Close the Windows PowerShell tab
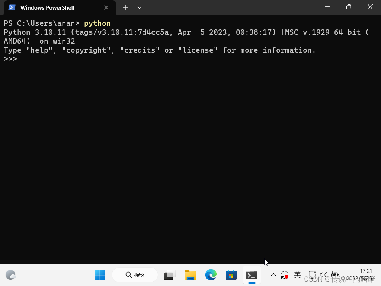Image resolution: width=381 pixels, height=286 pixels. tap(106, 7)
